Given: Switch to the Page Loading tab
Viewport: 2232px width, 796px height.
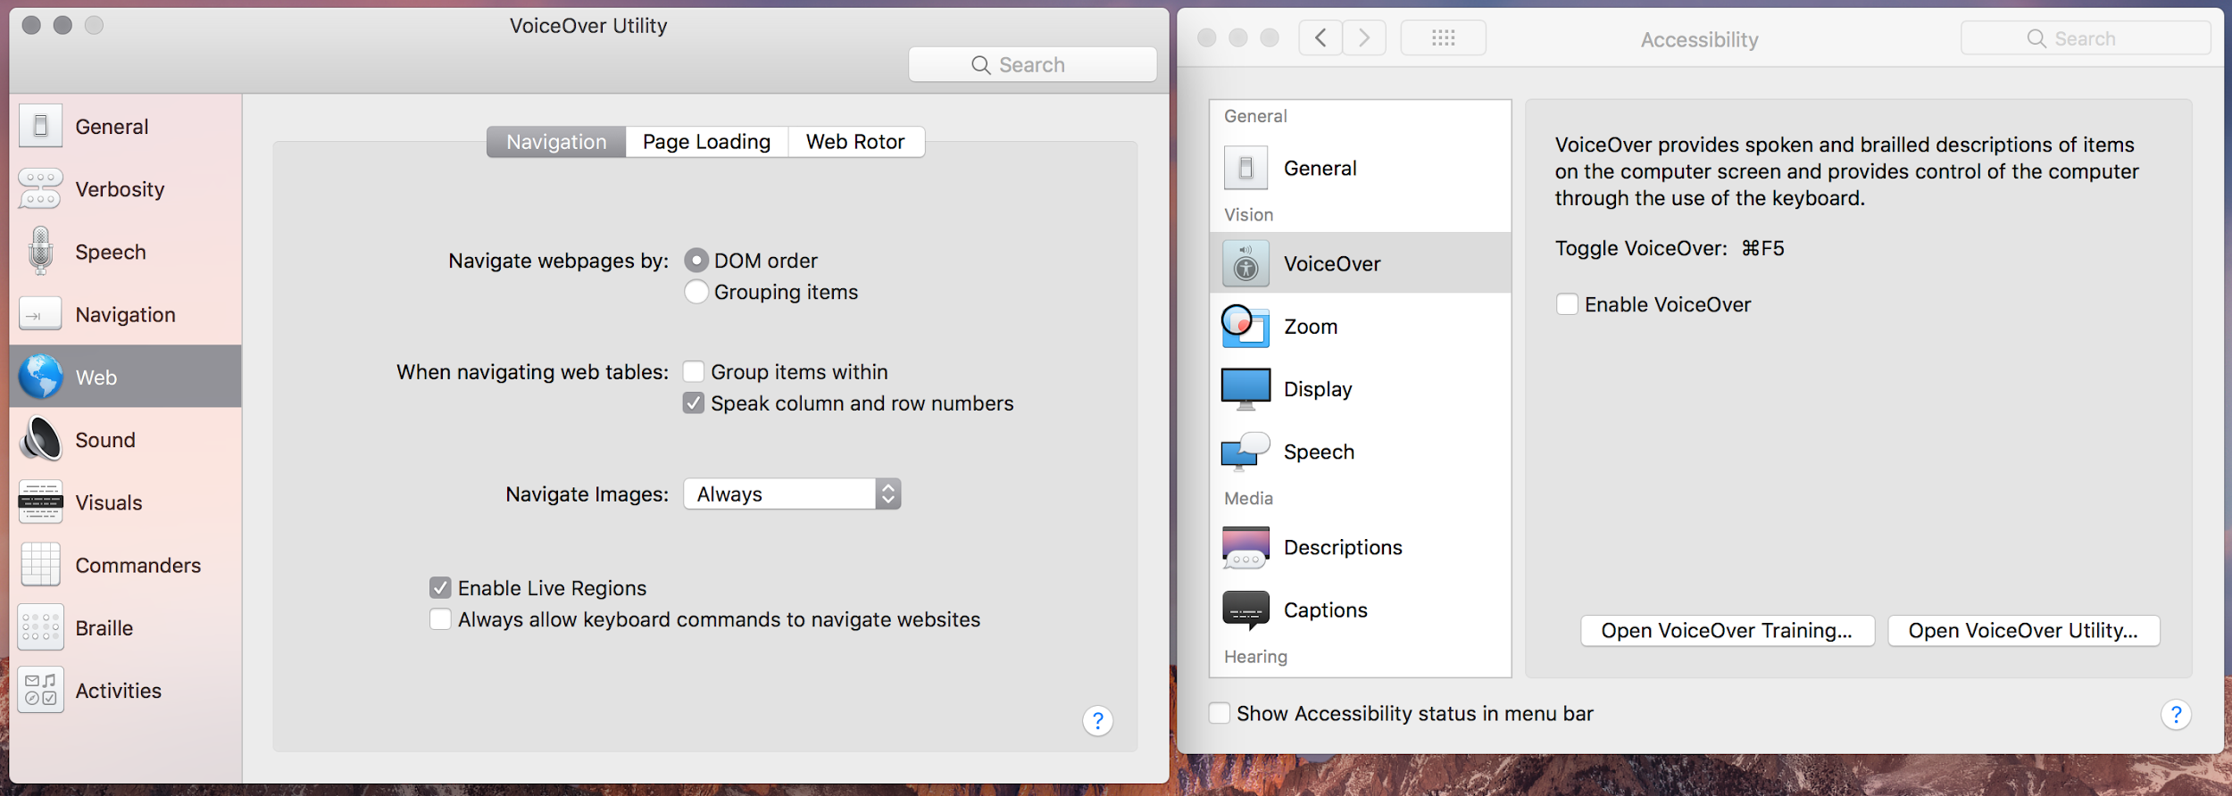Looking at the screenshot, I should tap(706, 142).
